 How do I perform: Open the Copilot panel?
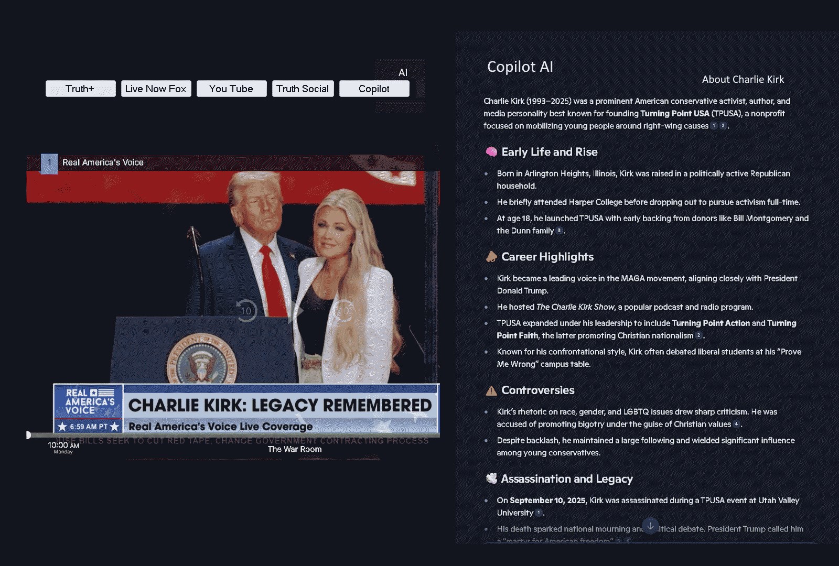[374, 89]
